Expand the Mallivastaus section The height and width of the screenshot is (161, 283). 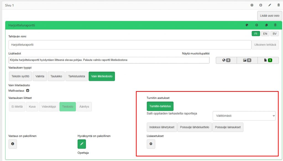point(27,91)
